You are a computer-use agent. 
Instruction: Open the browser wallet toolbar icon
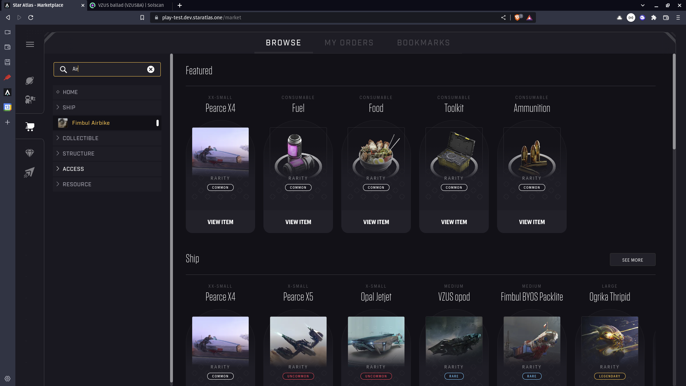coord(666,18)
